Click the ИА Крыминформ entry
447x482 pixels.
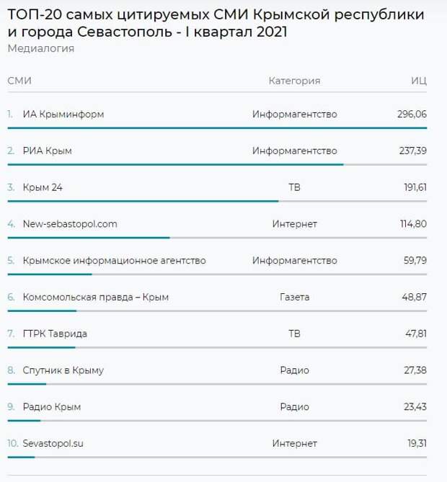(x=63, y=114)
